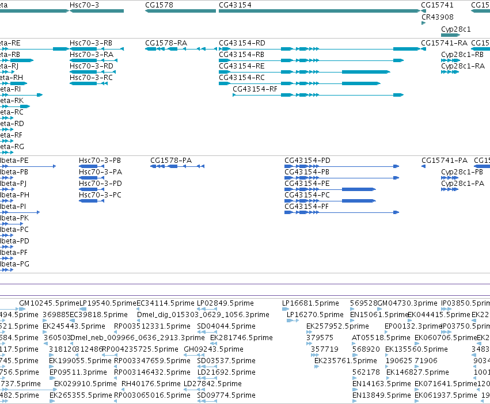Select protein Hsc70-3-PB

coord(91,166)
